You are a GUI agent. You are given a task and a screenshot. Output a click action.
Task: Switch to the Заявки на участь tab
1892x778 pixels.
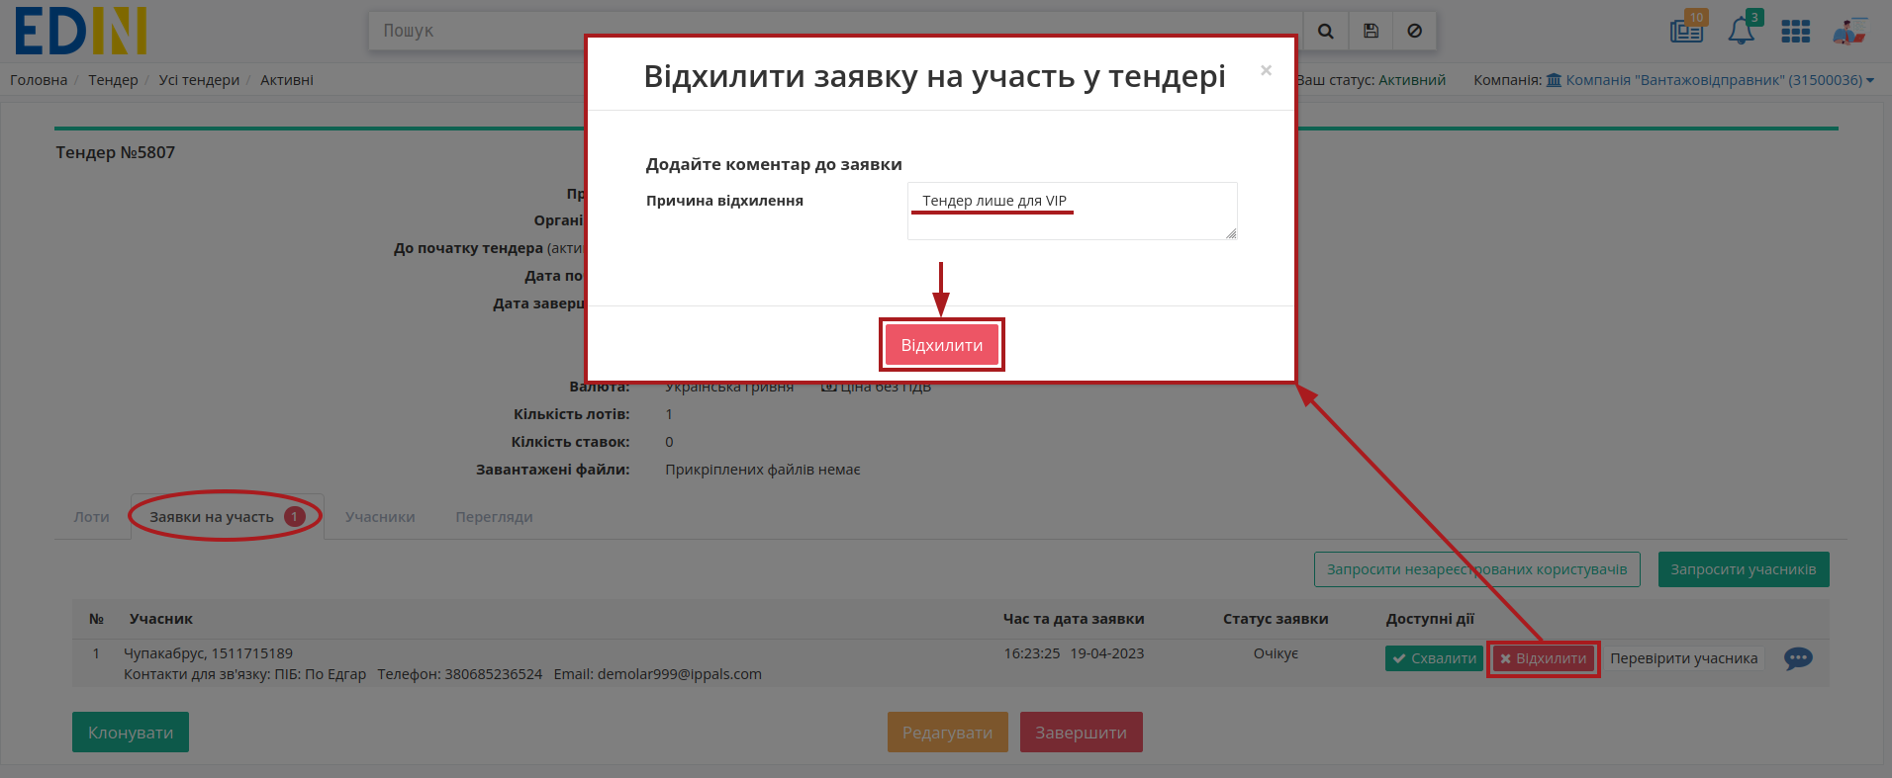coord(227,517)
